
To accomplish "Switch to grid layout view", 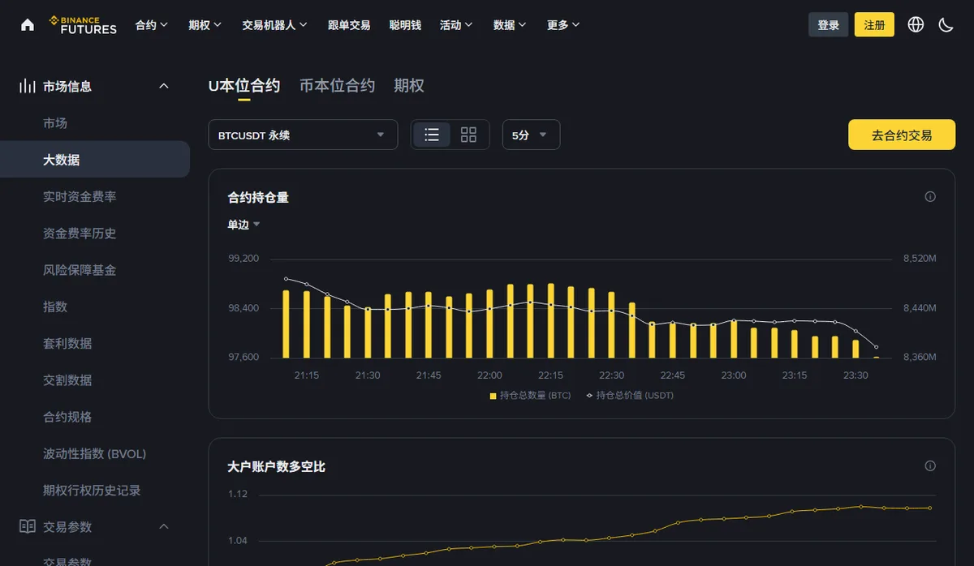I will click(x=468, y=135).
